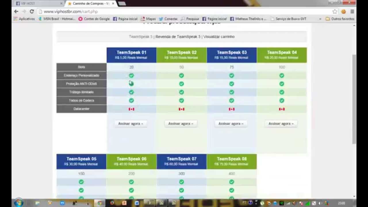Select the TeamSpeak 05 plan header
Image resolution: width=368 pixels, height=207 pixels.
click(81, 161)
